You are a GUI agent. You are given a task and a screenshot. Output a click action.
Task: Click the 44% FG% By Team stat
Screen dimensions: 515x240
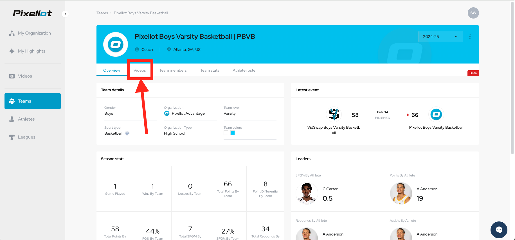tap(153, 226)
